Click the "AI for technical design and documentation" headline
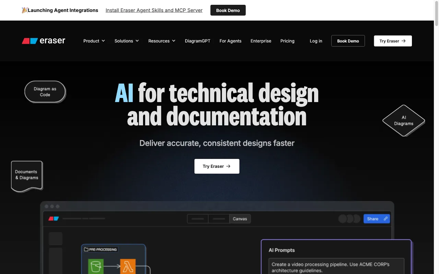 pyautogui.click(x=217, y=104)
